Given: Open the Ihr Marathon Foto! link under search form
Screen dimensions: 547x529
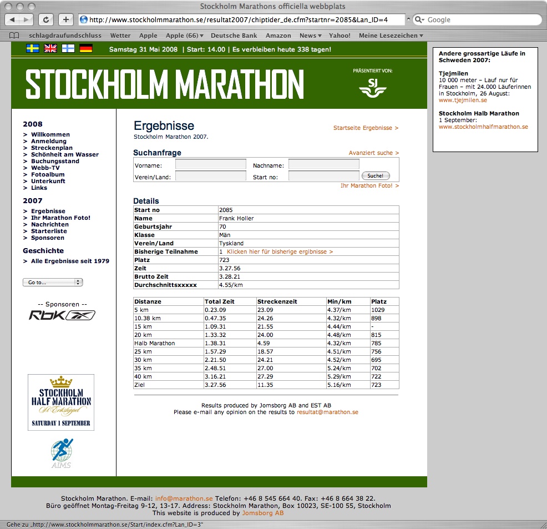Looking at the screenshot, I should (370, 185).
